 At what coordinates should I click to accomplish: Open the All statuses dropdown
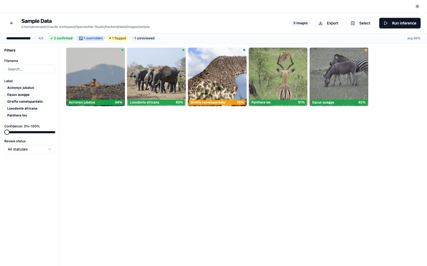(30, 149)
